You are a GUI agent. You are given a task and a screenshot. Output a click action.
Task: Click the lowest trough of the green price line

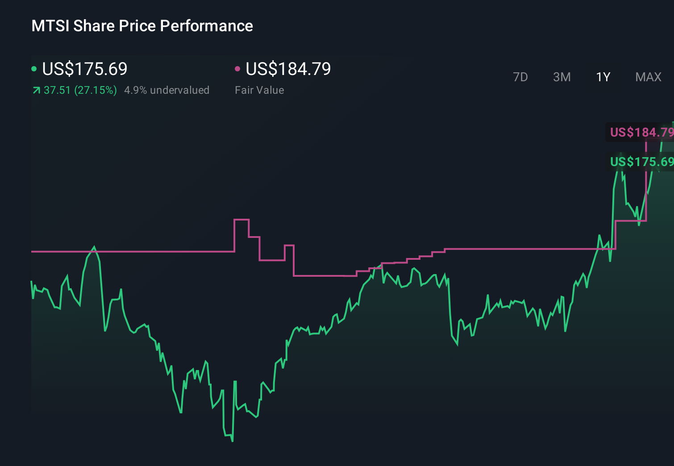click(233, 441)
